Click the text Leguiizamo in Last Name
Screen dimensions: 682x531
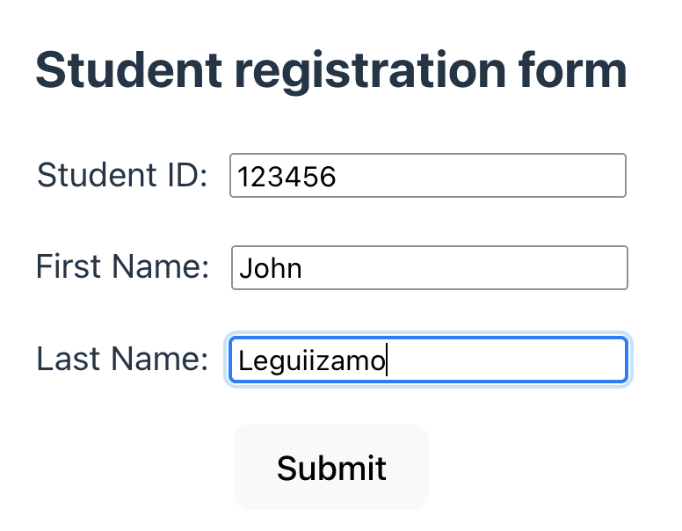click(312, 361)
